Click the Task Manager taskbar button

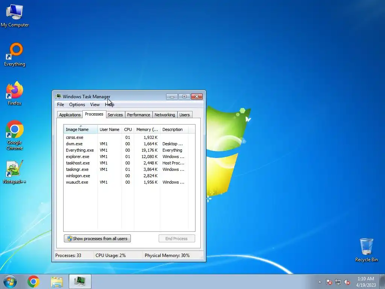pos(80,281)
